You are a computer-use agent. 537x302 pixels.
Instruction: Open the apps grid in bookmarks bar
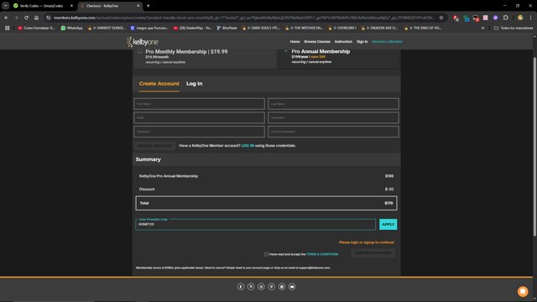8,28
